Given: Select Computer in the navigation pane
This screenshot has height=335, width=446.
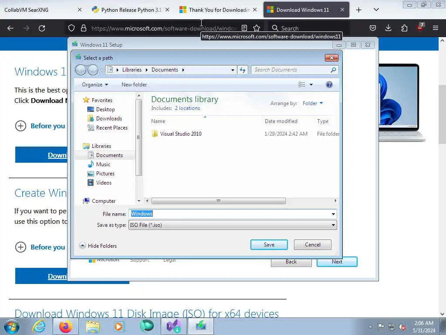Looking at the screenshot, I should (x=104, y=201).
